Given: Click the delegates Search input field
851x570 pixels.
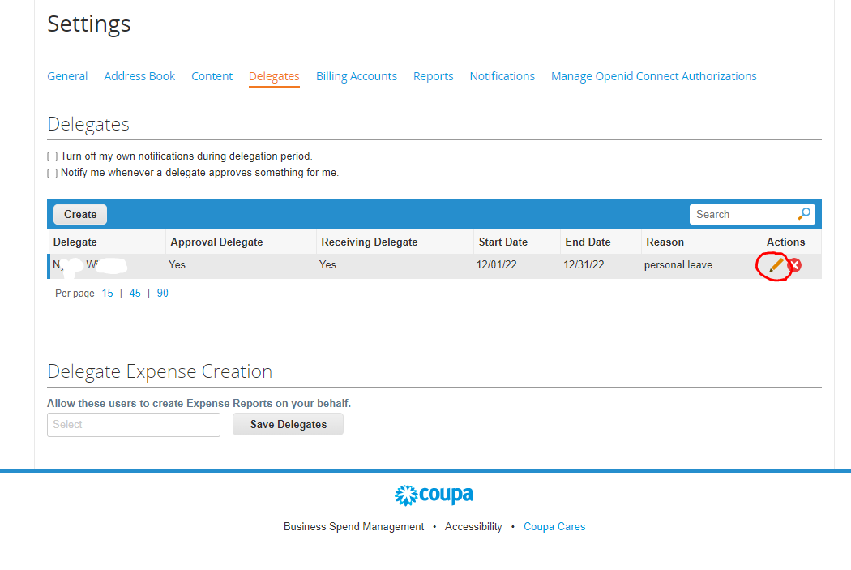Looking at the screenshot, I should tap(742, 214).
